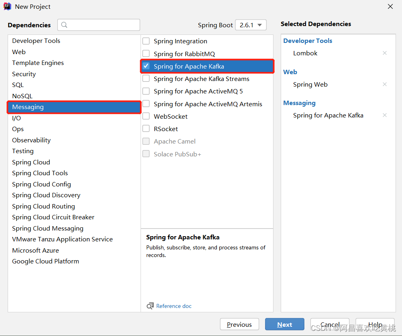Viewport: 402px width, 336px height.
Task: Uncheck Spring for Apache Kafka
Action: (x=146, y=66)
